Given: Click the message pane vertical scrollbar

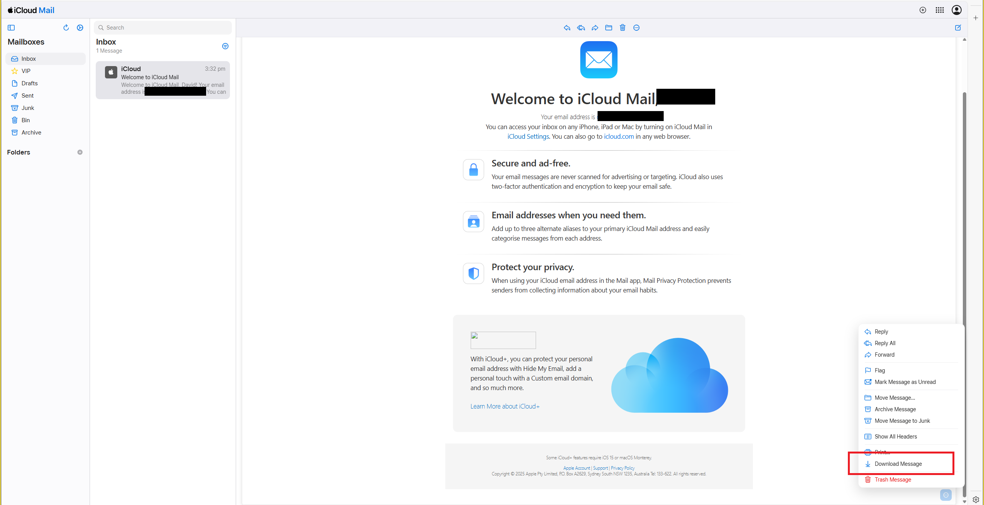Looking at the screenshot, I should 964,294.
